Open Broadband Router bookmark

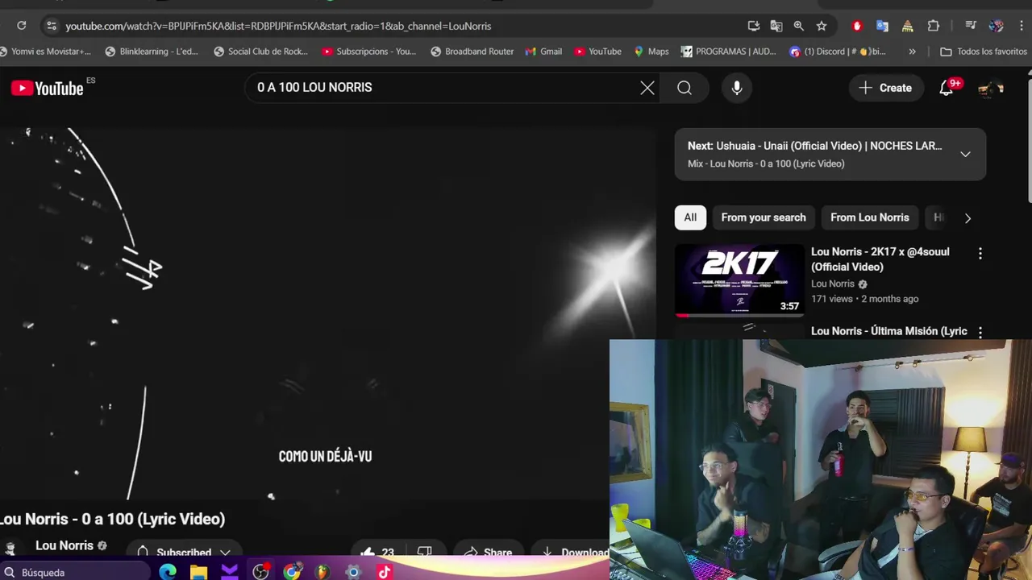[472, 52]
